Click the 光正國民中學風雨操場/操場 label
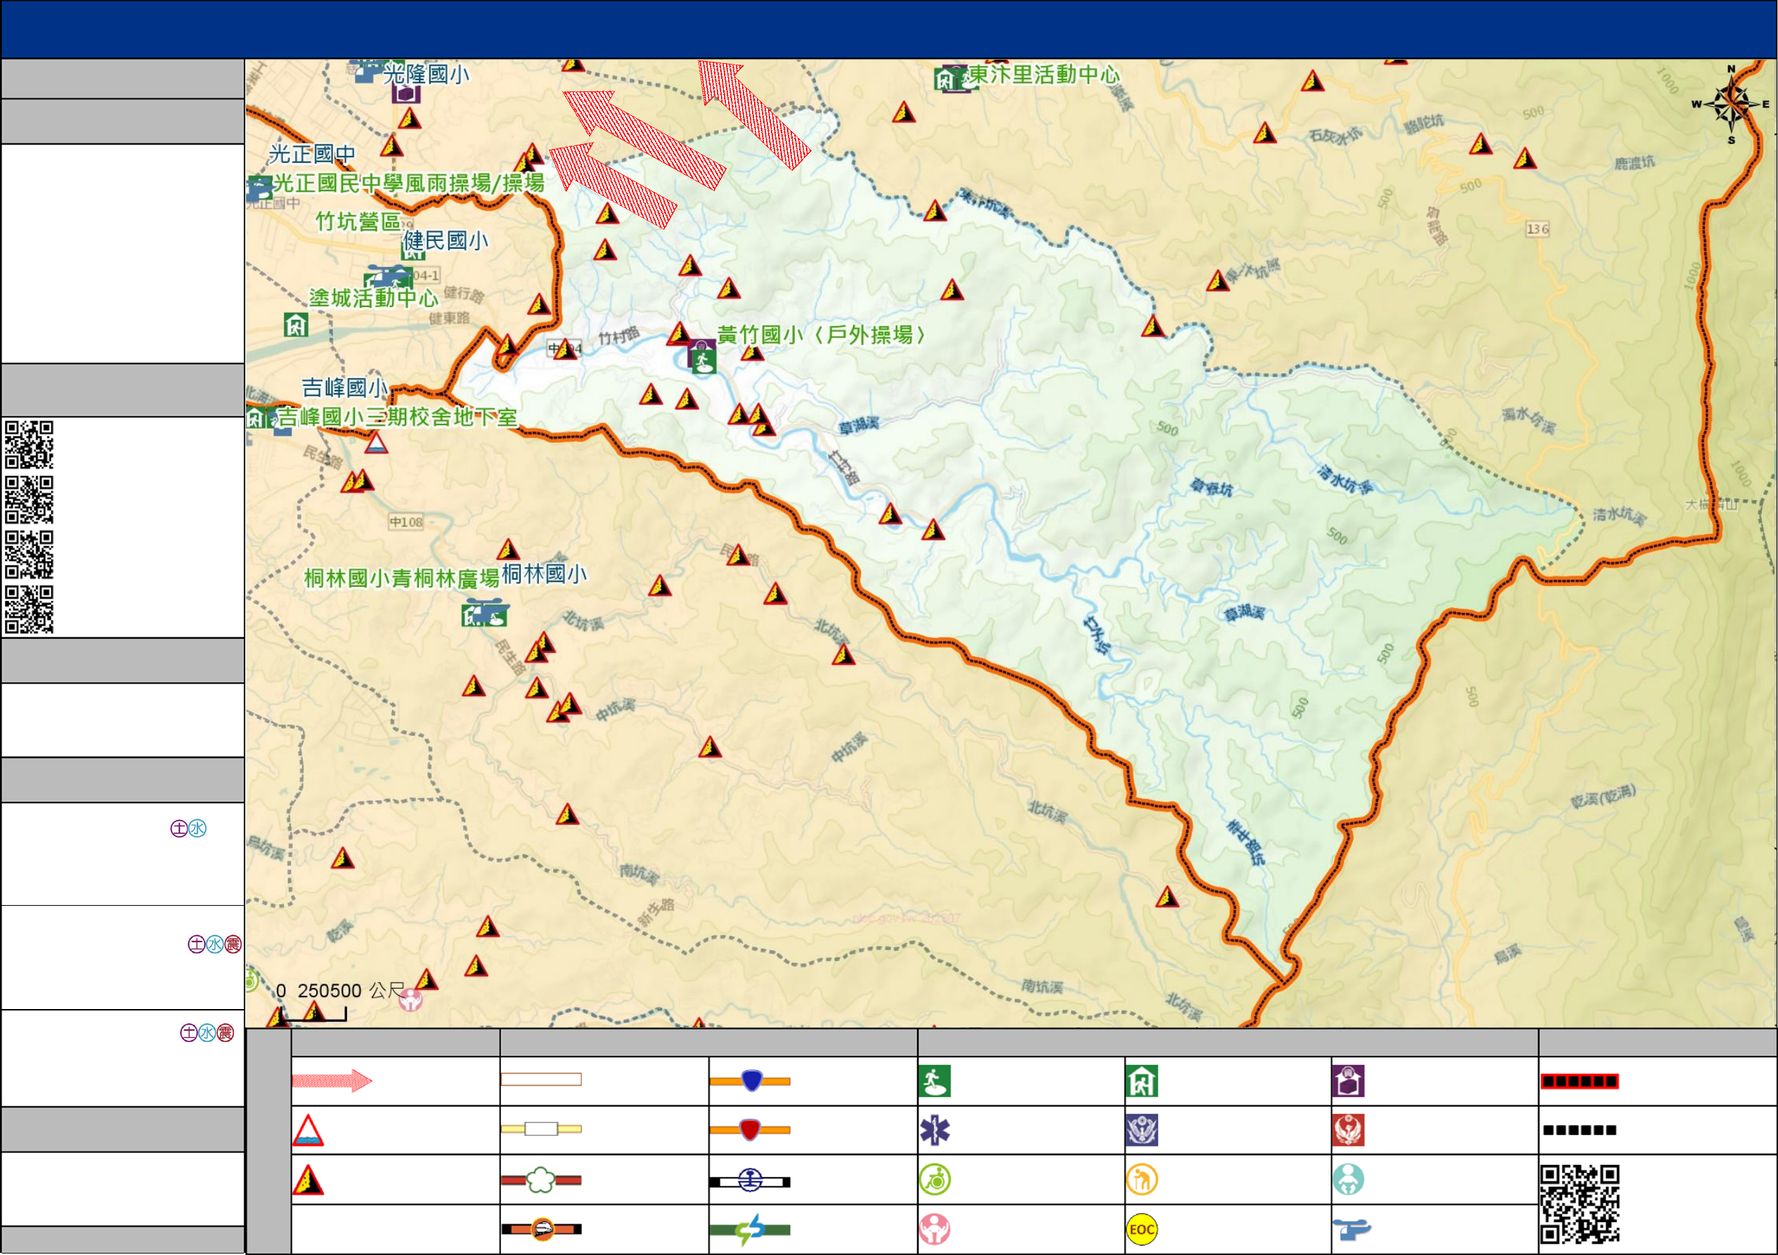The width and height of the screenshot is (1778, 1255). coord(409,183)
